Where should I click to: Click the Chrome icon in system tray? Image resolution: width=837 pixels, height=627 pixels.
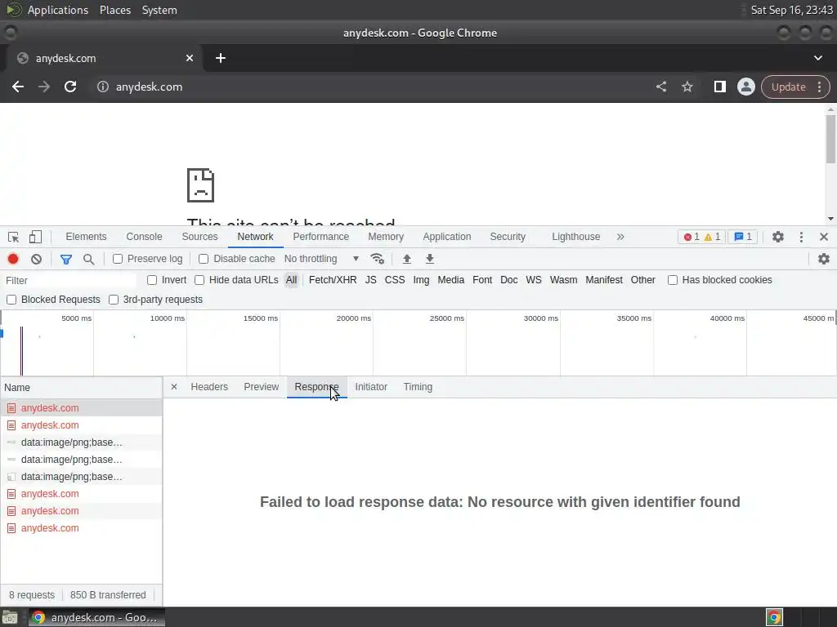click(774, 617)
